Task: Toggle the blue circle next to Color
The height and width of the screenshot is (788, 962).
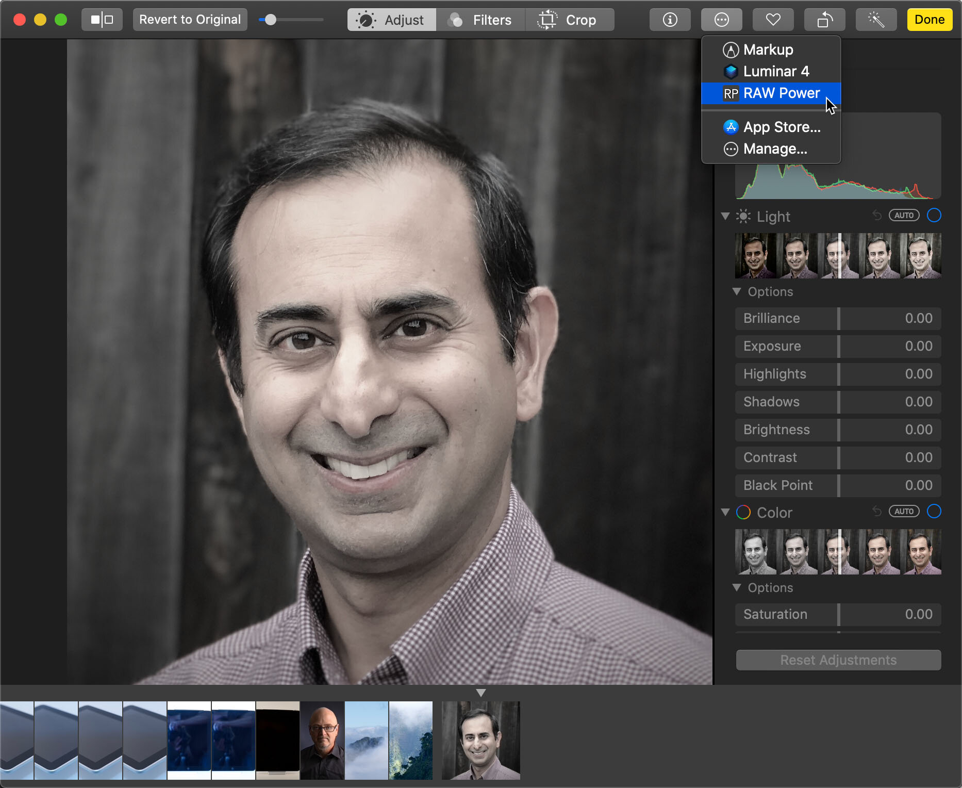Action: 934,512
